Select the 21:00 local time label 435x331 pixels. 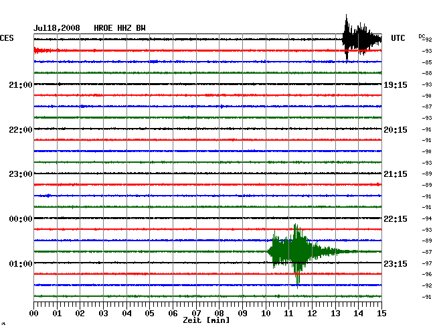tap(21, 84)
